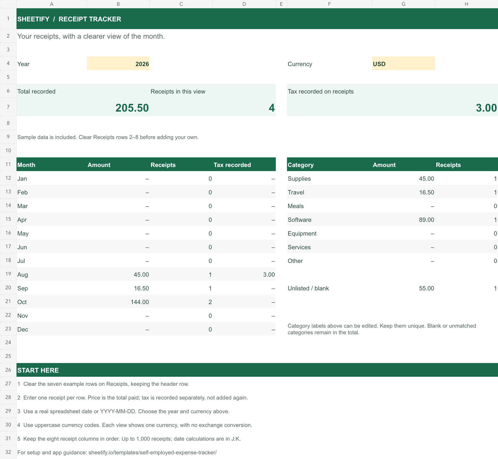Open the sheetify.io templates guidance link
The image size is (498, 459).
coord(153,452)
